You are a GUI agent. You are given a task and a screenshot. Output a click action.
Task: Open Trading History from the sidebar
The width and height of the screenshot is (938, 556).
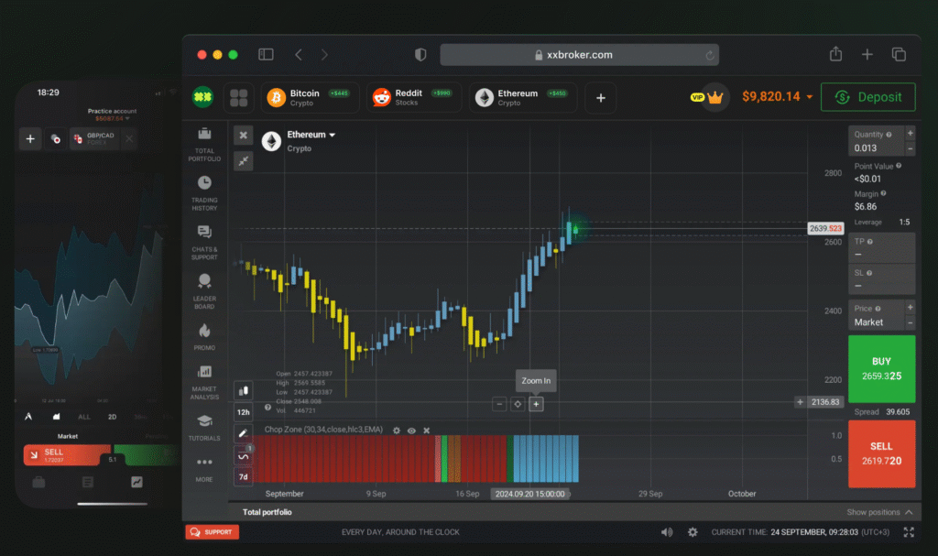(x=204, y=193)
